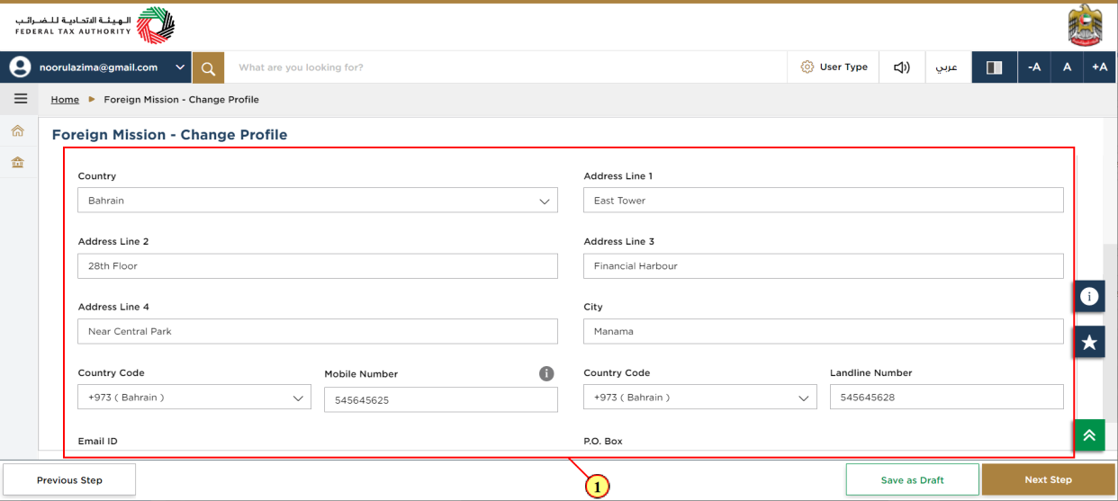Click the green scroll-to-top arrow button
Viewport: 1118px width, 501px height.
click(x=1089, y=435)
